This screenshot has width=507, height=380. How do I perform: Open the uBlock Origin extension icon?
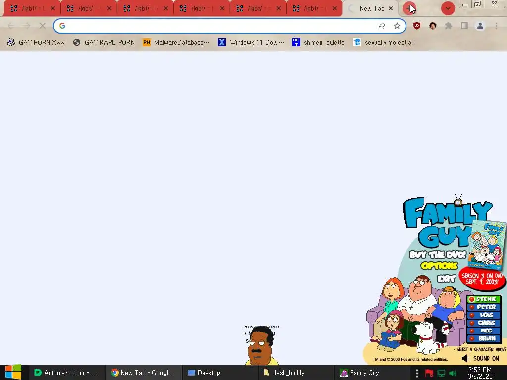(x=417, y=26)
